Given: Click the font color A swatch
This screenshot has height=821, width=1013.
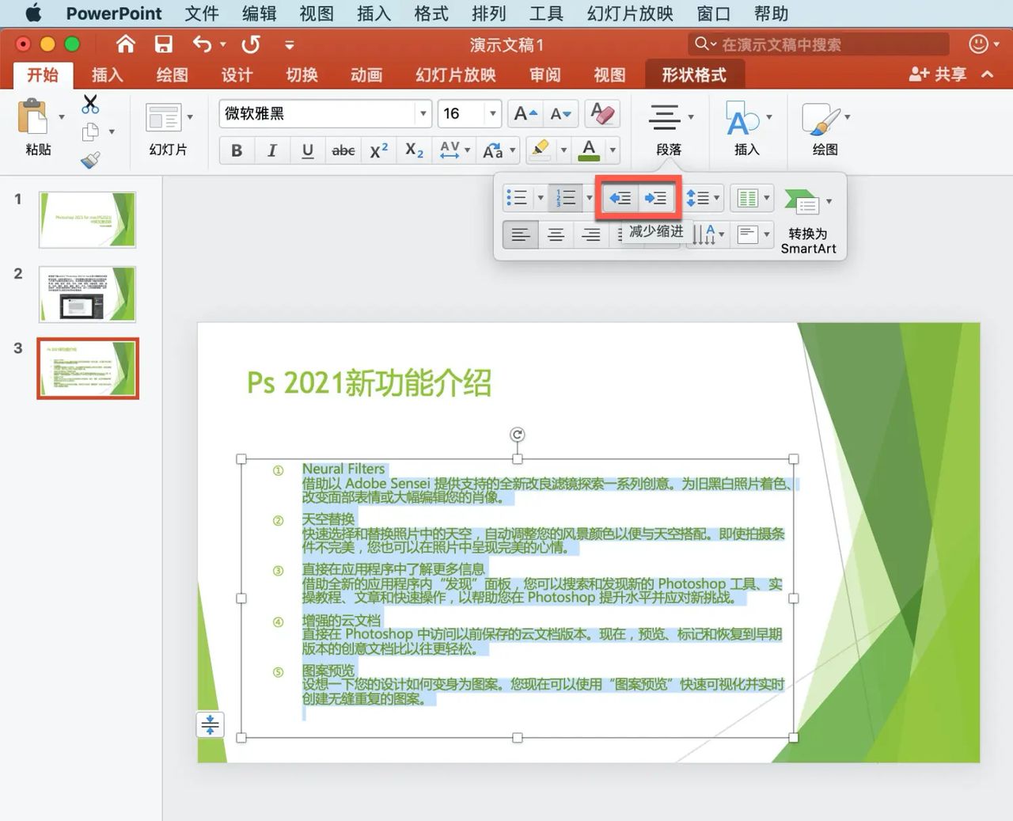Looking at the screenshot, I should point(589,150).
